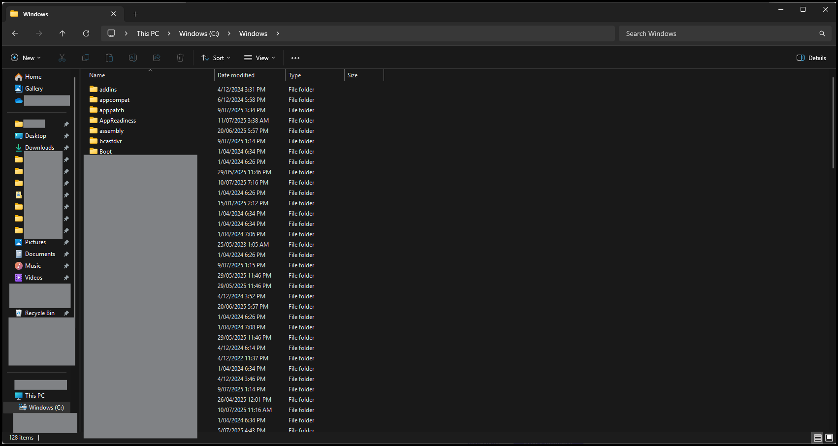838x446 pixels.
Task: Open Recycle Bin in the sidebar
Action: (x=35, y=313)
